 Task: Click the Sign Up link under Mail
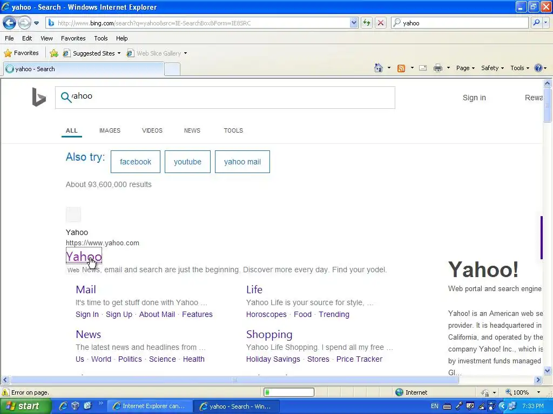[119, 314]
